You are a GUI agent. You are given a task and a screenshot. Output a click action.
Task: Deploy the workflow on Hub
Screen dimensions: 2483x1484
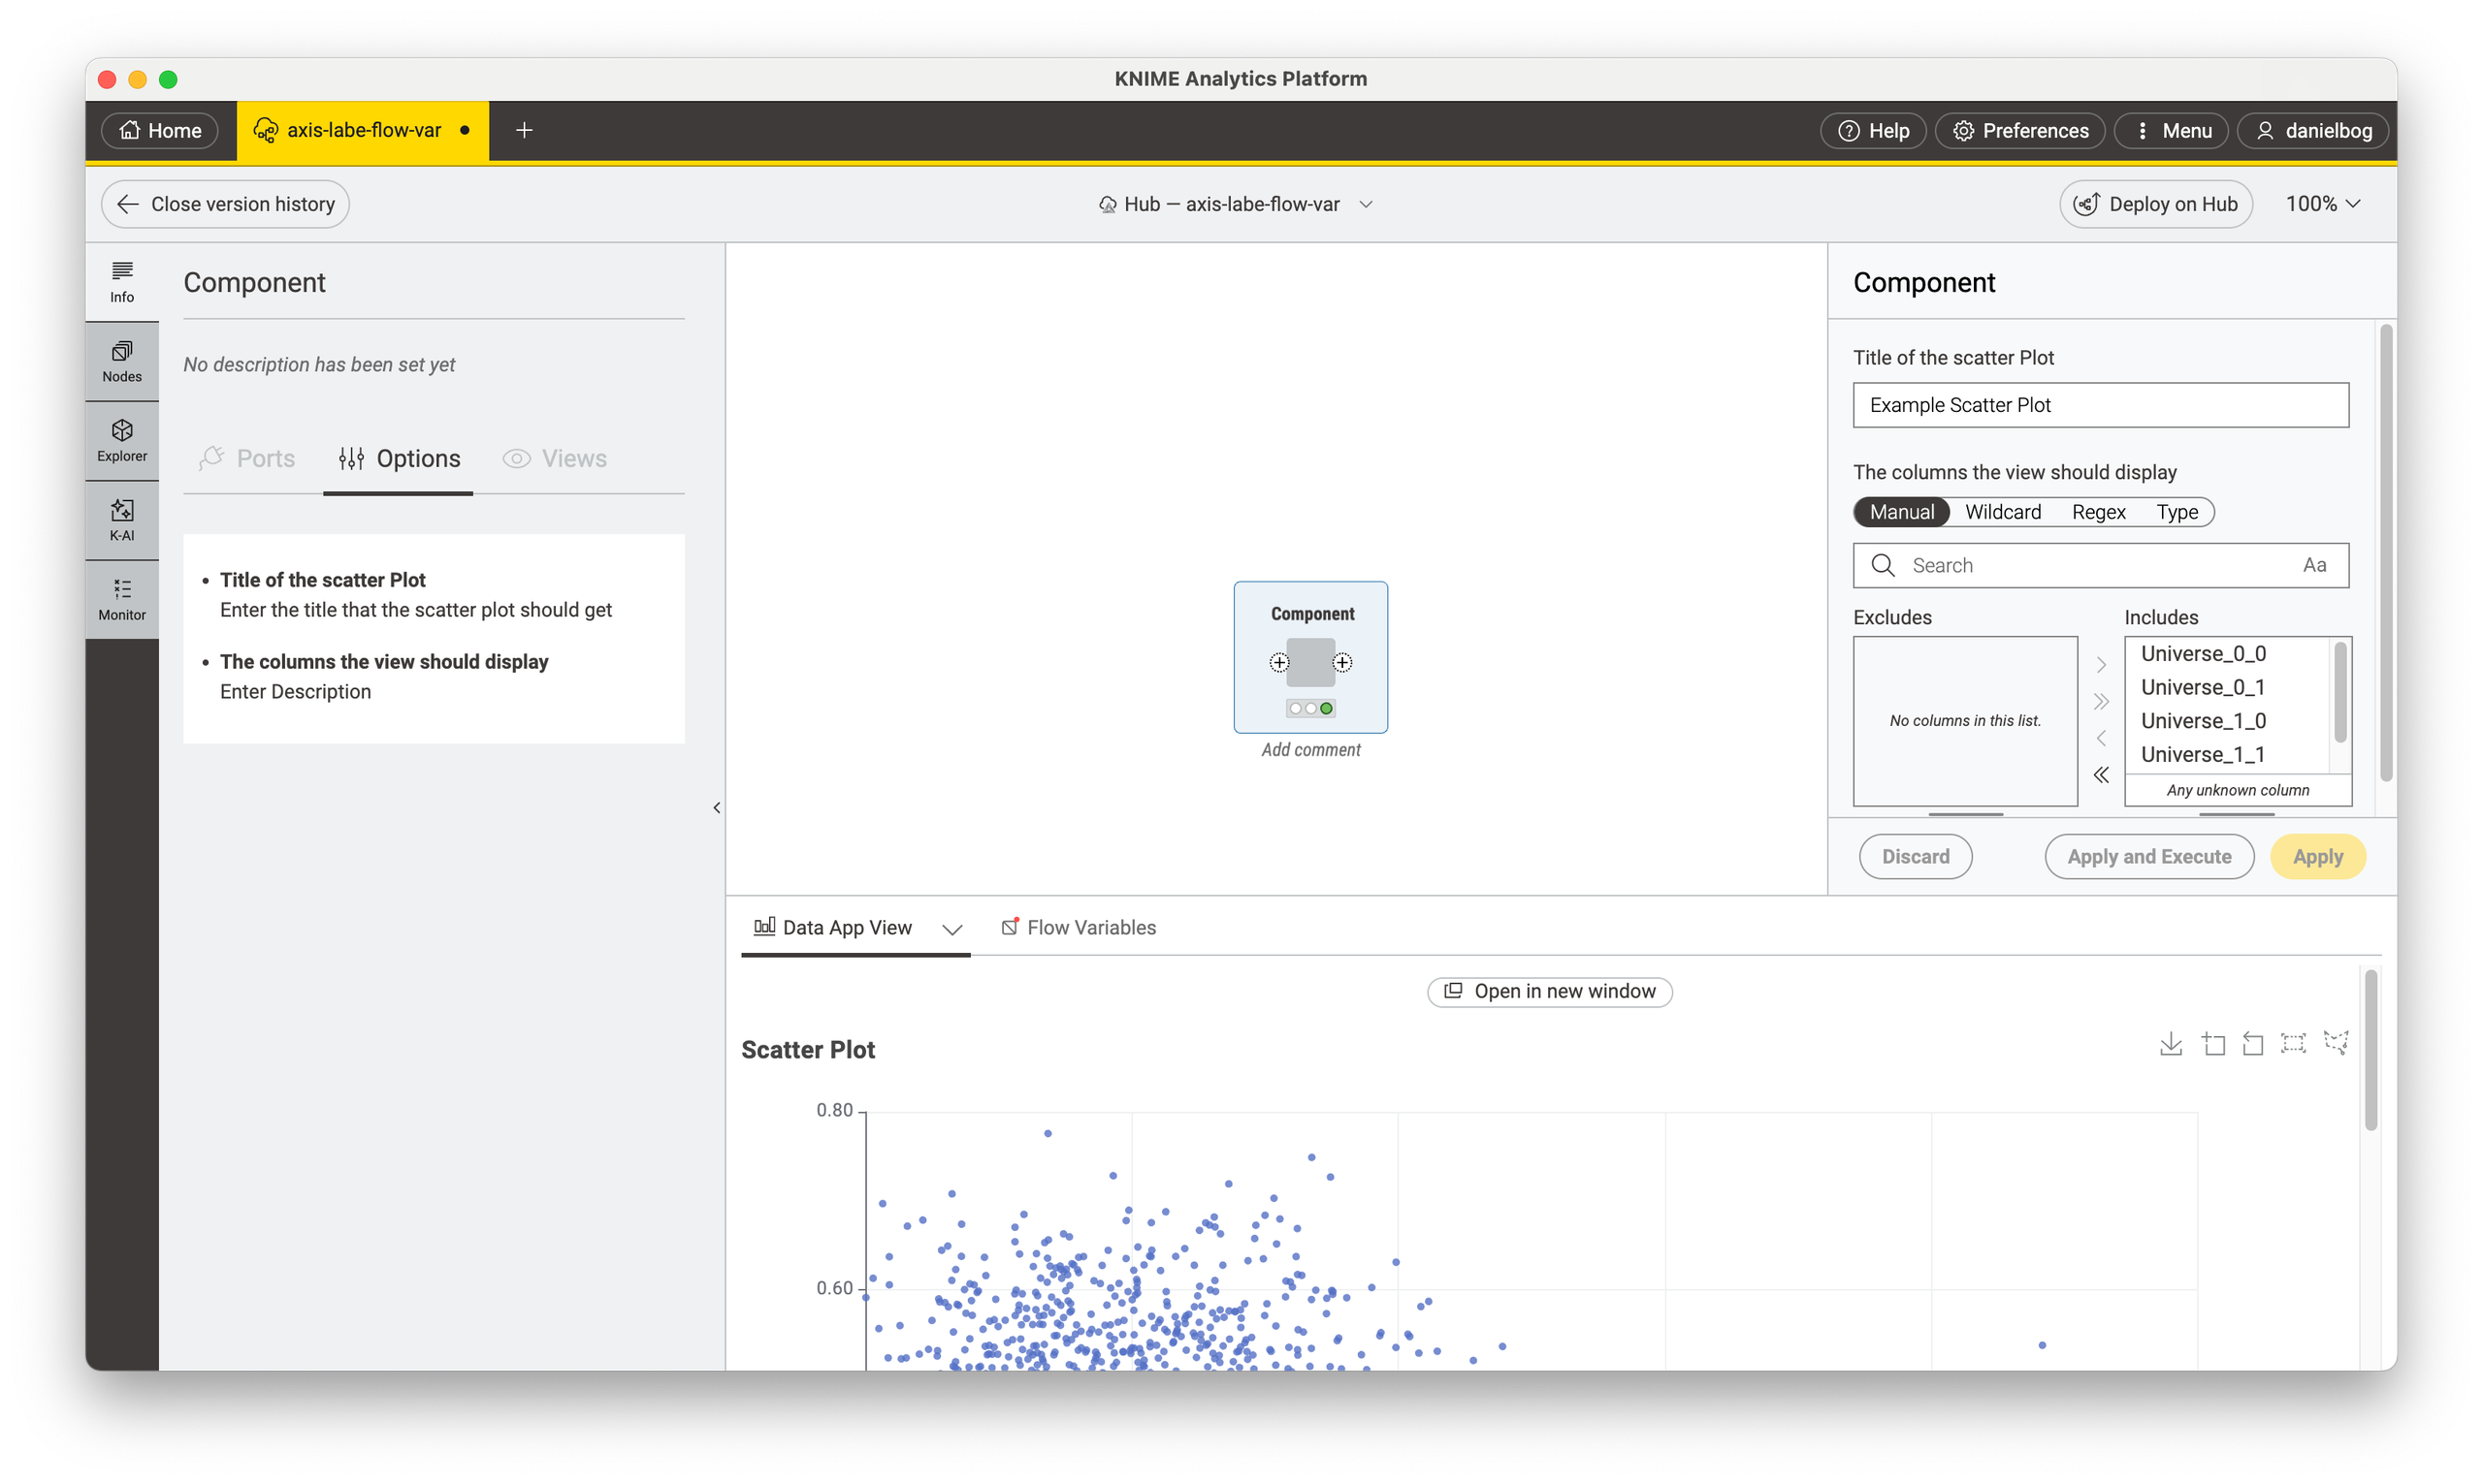pyautogui.click(x=2156, y=204)
